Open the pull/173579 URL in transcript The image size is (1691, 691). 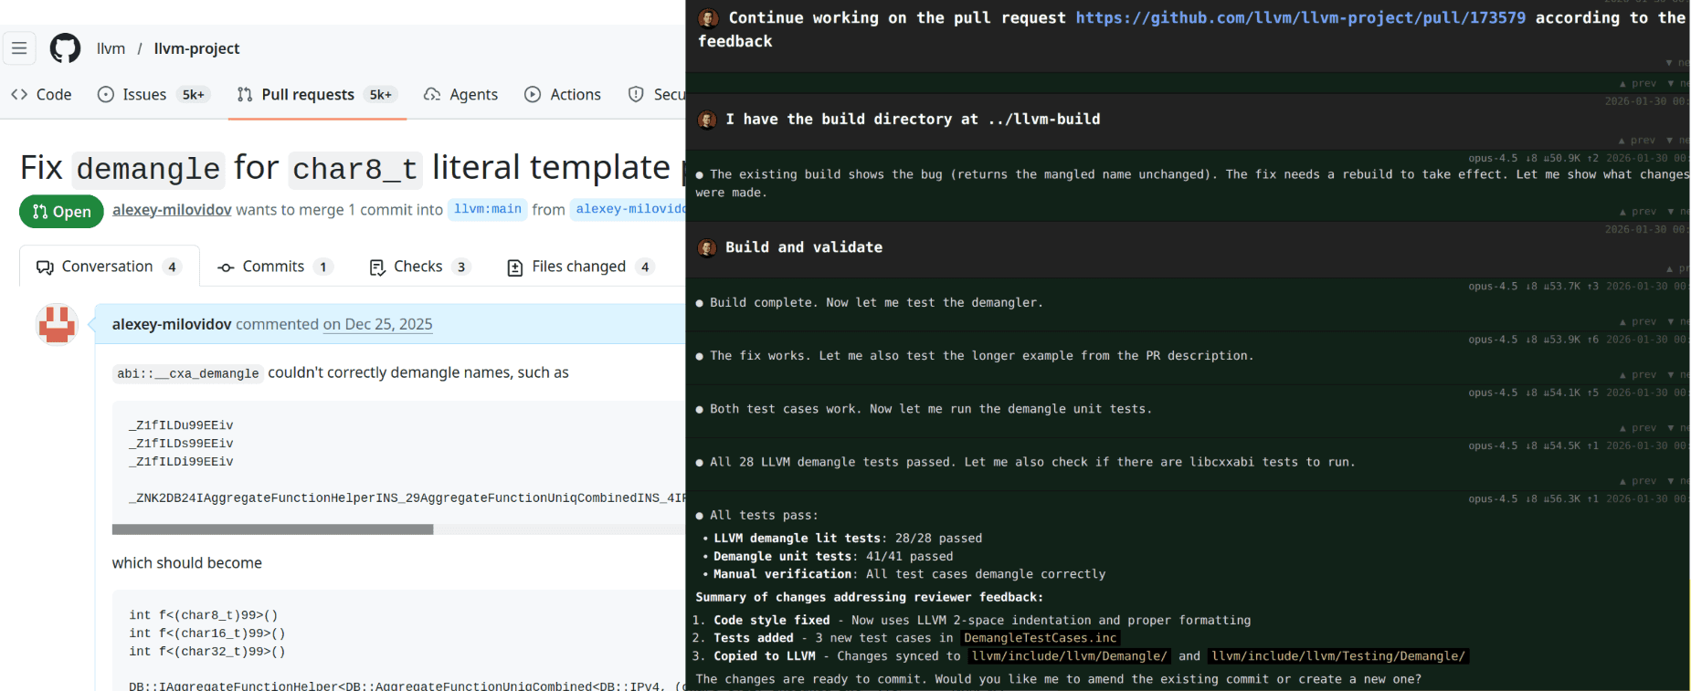(x=1300, y=17)
